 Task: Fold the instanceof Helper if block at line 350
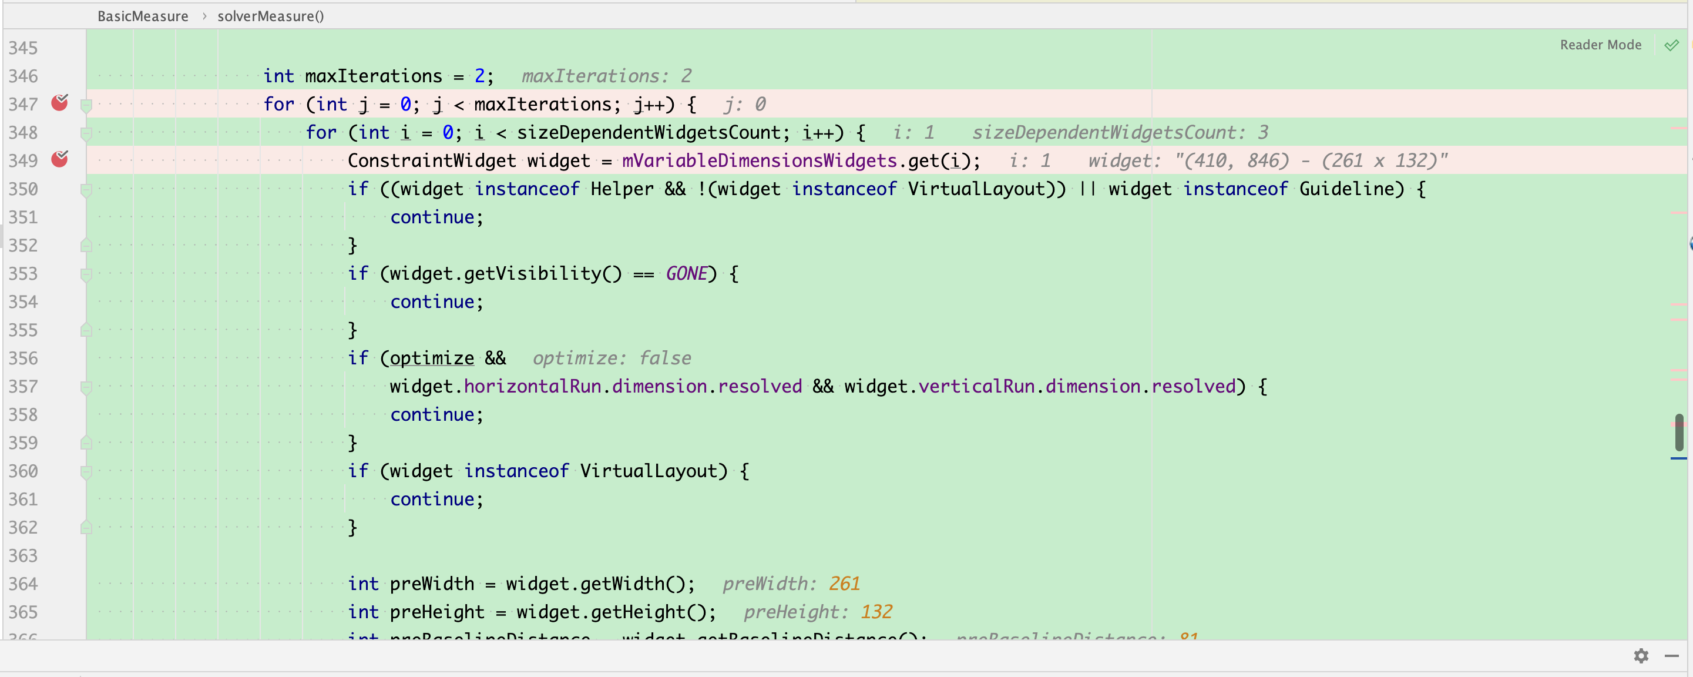tap(86, 190)
